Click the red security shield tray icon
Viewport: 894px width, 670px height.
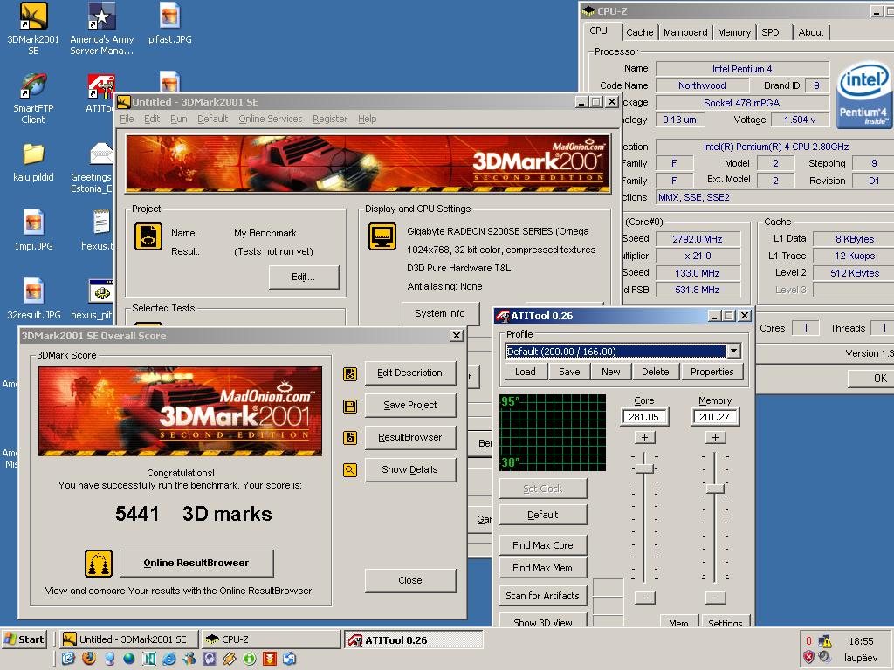808,657
